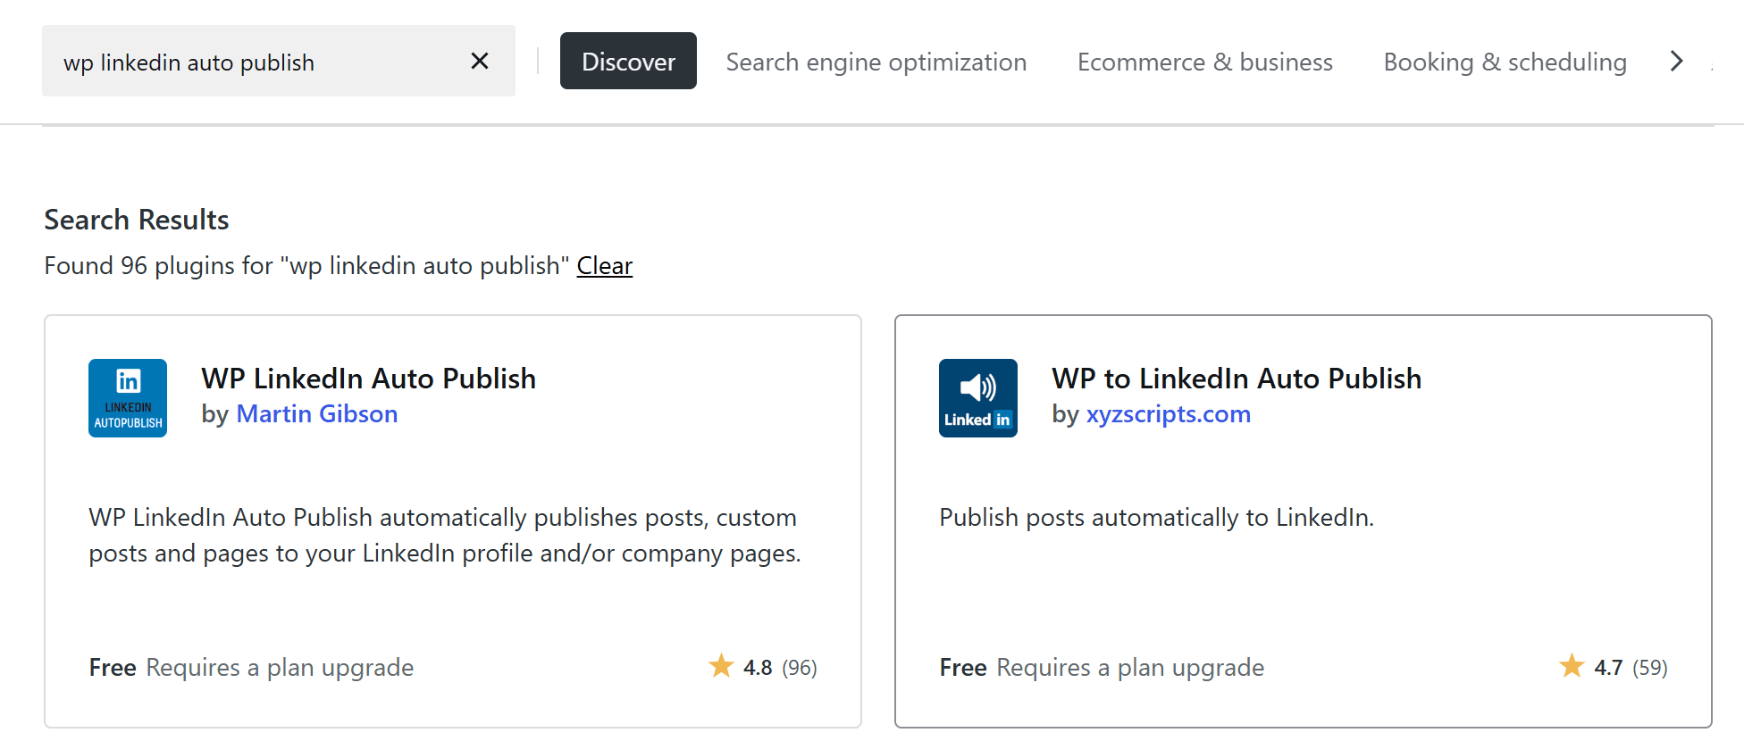Viewport: 1744px width, 741px height.
Task: Open the WP LinkedIn Auto Publish plugin title
Action: pos(368,379)
